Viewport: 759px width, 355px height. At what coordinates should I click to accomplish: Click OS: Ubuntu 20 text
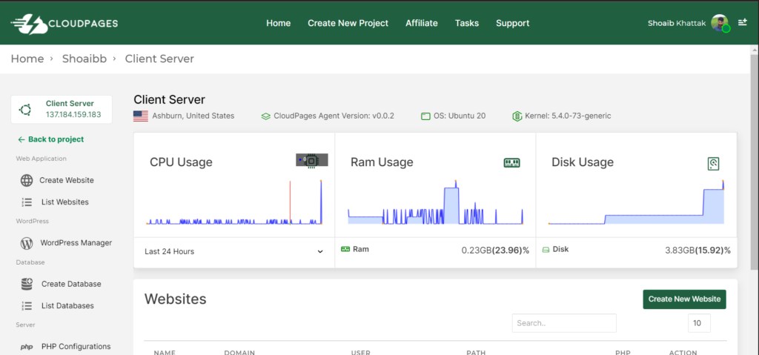coord(460,116)
